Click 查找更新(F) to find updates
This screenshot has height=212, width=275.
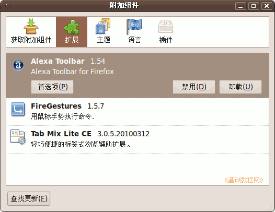(29, 198)
